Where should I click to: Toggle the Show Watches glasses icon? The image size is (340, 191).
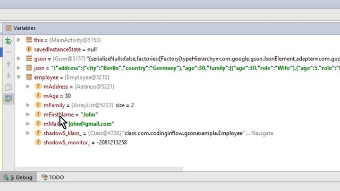click(x=8, y=99)
